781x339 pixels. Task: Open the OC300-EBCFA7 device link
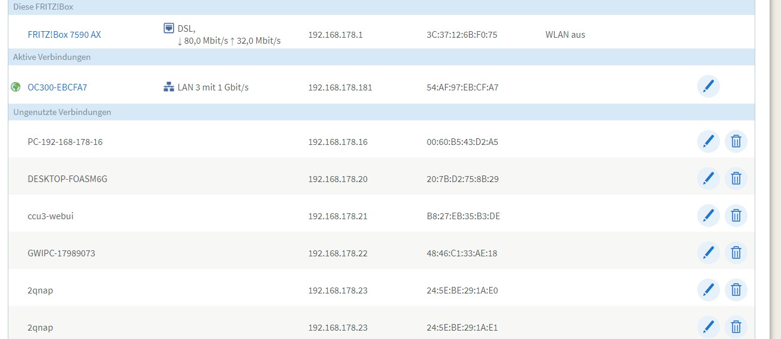(x=57, y=87)
